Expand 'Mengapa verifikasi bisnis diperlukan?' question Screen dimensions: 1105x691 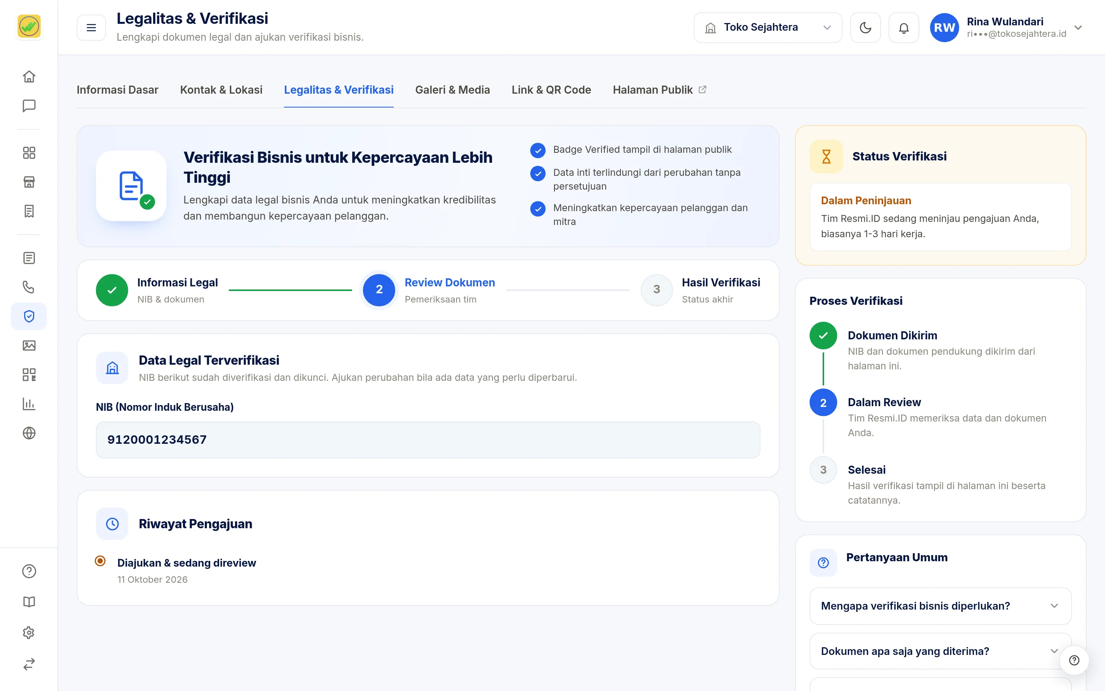coord(940,606)
